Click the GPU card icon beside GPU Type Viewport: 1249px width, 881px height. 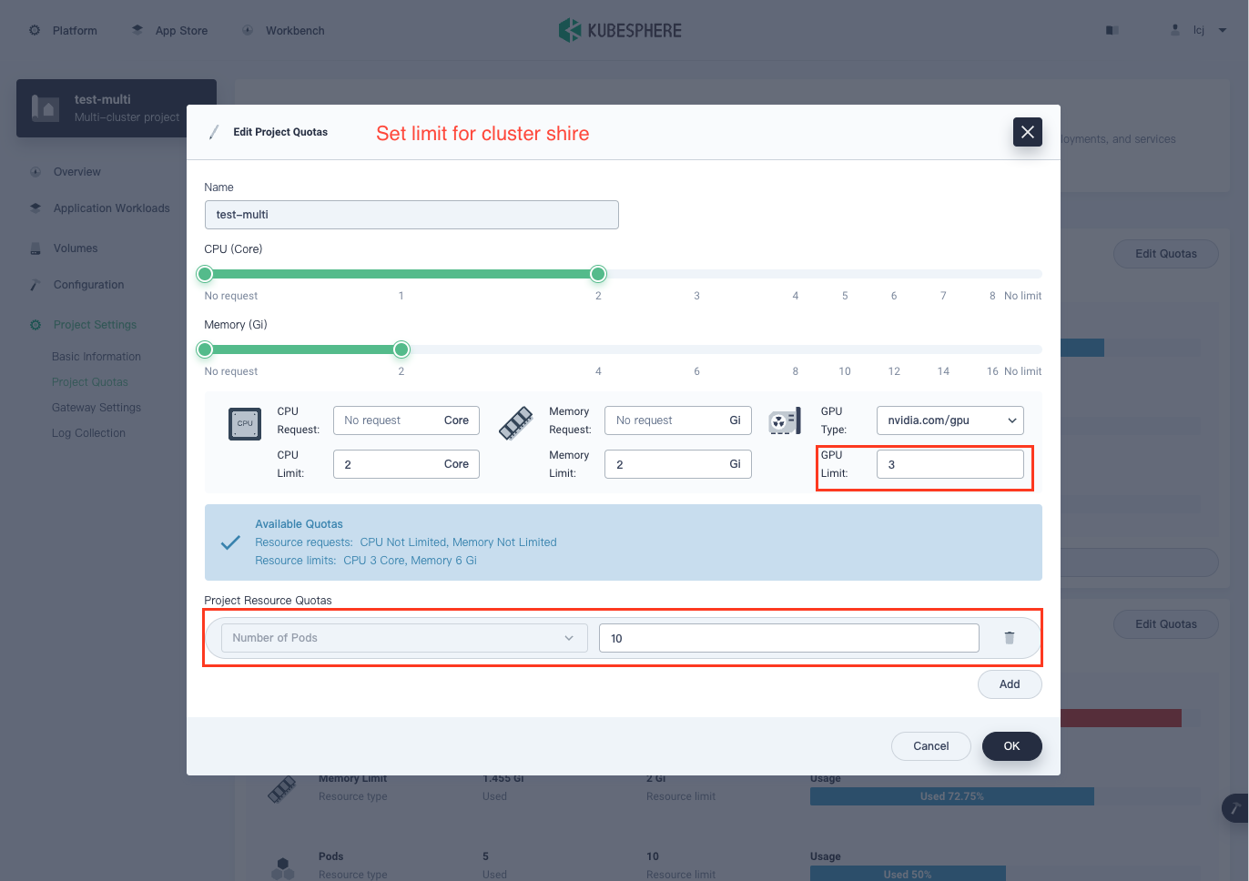[784, 420]
